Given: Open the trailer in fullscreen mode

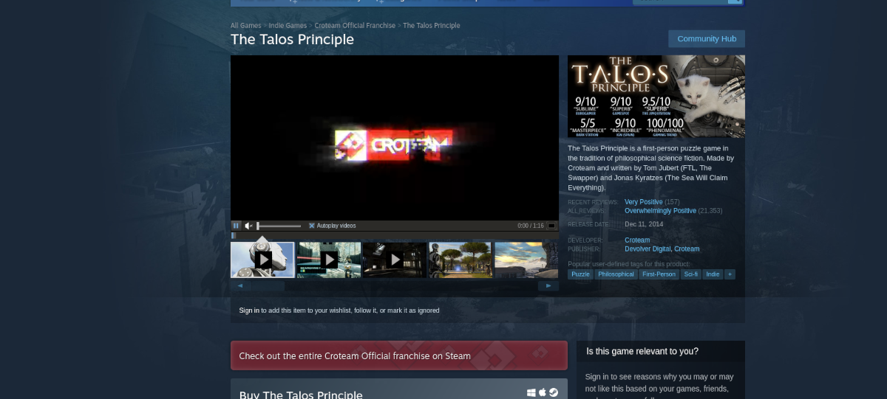Looking at the screenshot, I should point(551,226).
